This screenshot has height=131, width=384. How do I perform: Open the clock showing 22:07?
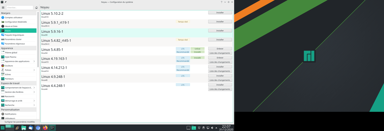point(226,128)
